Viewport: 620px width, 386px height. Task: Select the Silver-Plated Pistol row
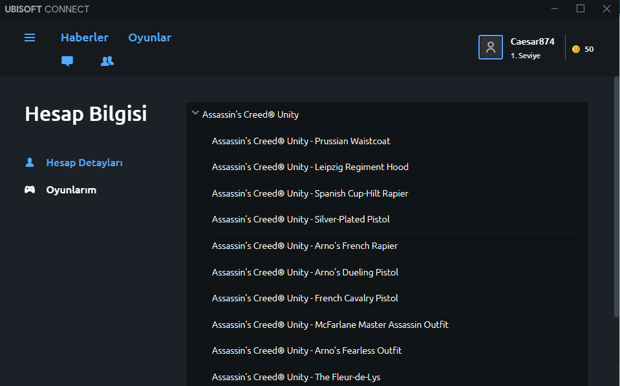tap(394, 219)
